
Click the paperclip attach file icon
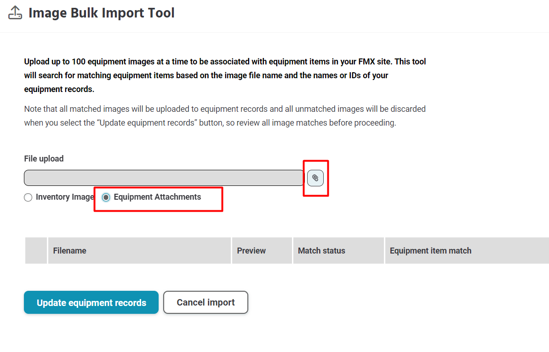315,178
